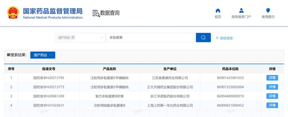The height and width of the screenshot is (117, 288).
Task: Click the blue search magnifier button
Action: pos(203,37)
